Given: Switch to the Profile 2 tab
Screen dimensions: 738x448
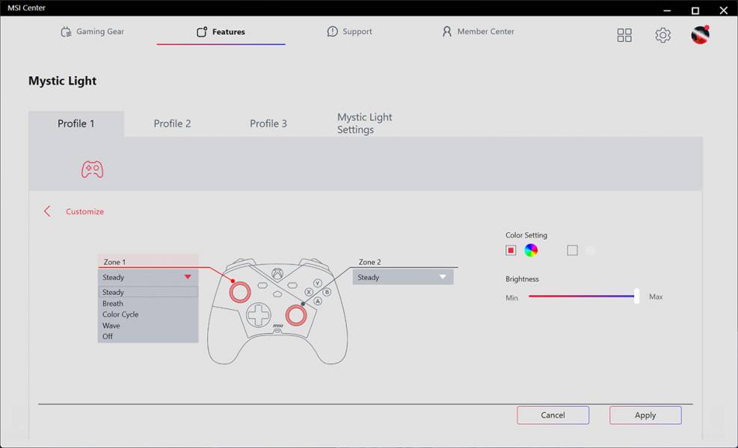Looking at the screenshot, I should tap(172, 123).
